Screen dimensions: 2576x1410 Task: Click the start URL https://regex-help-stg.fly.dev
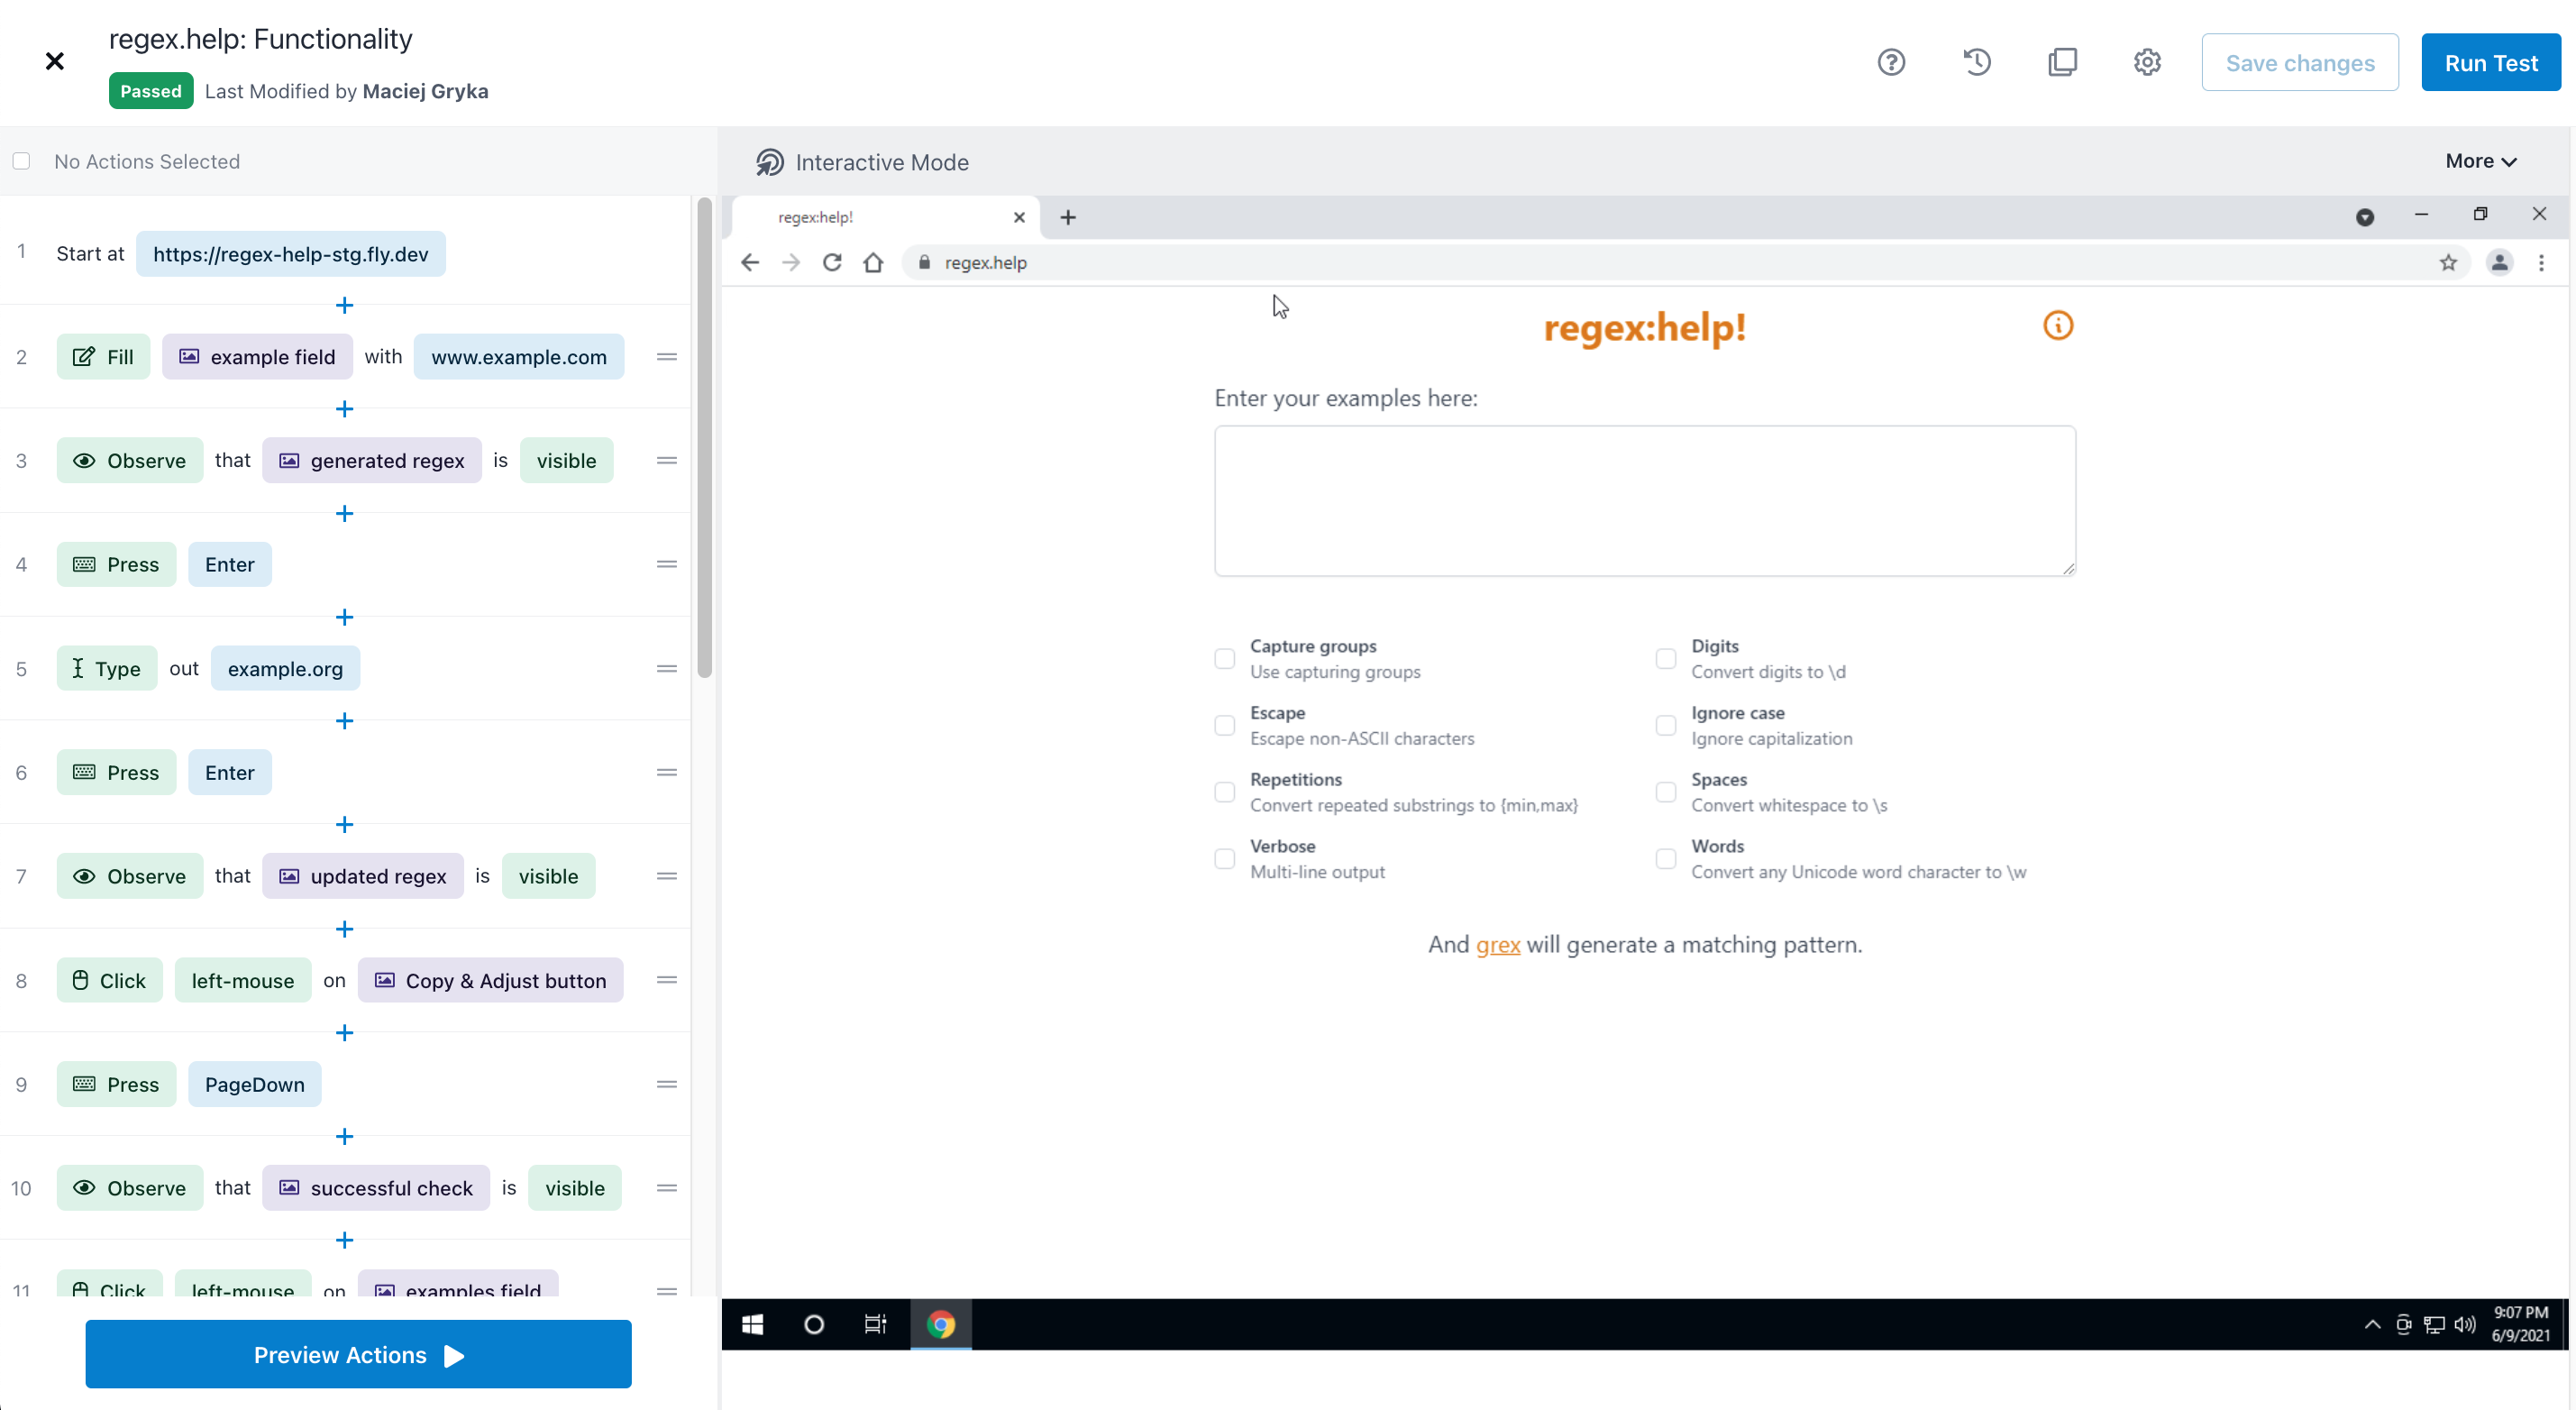[291, 254]
